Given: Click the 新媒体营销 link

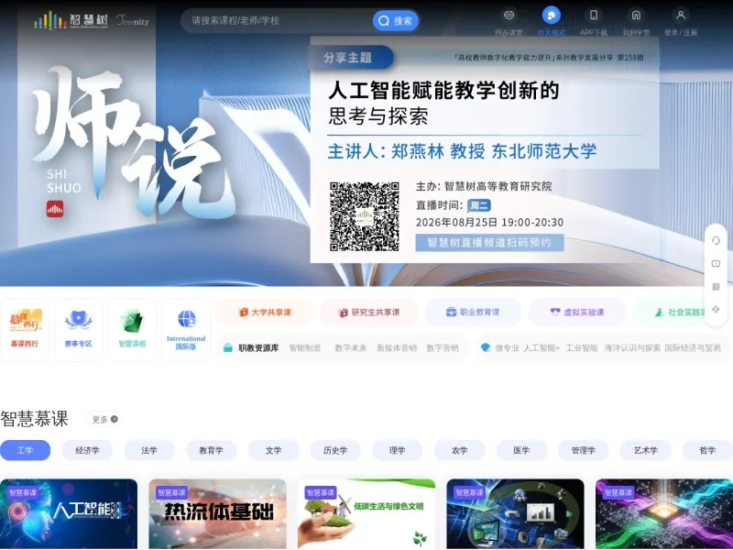Looking at the screenshot, I should 397,348.
